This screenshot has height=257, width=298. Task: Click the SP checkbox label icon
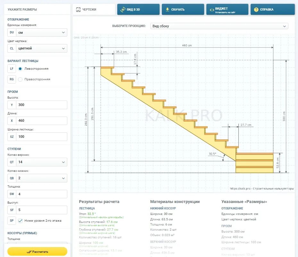[12, 221]
